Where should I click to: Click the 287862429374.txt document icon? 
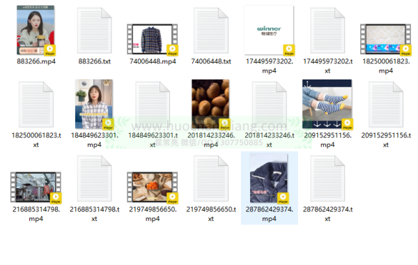pos(327,179)
